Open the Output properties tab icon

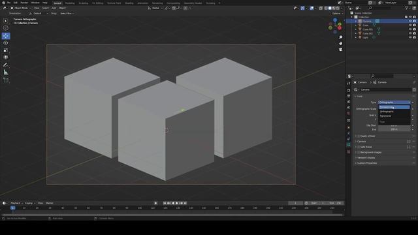point(348,96)
